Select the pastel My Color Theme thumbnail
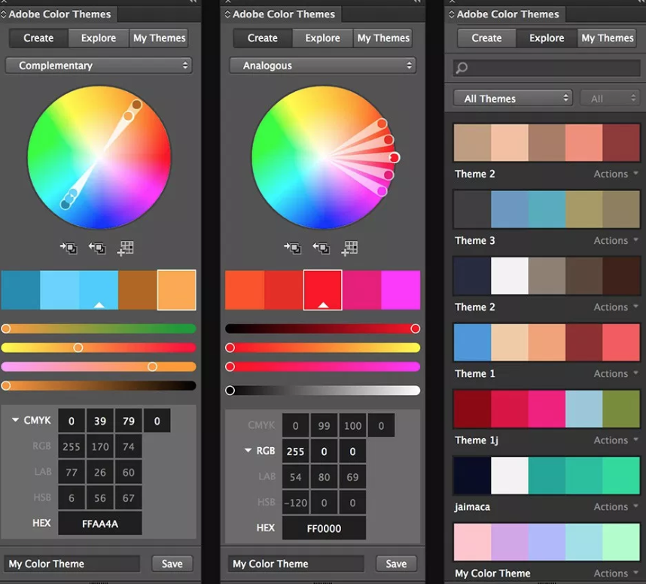Viewport: 646px width, 584px height. click(547, 542)
